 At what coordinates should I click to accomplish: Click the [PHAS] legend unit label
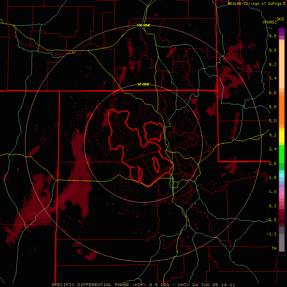click(269, 22)
